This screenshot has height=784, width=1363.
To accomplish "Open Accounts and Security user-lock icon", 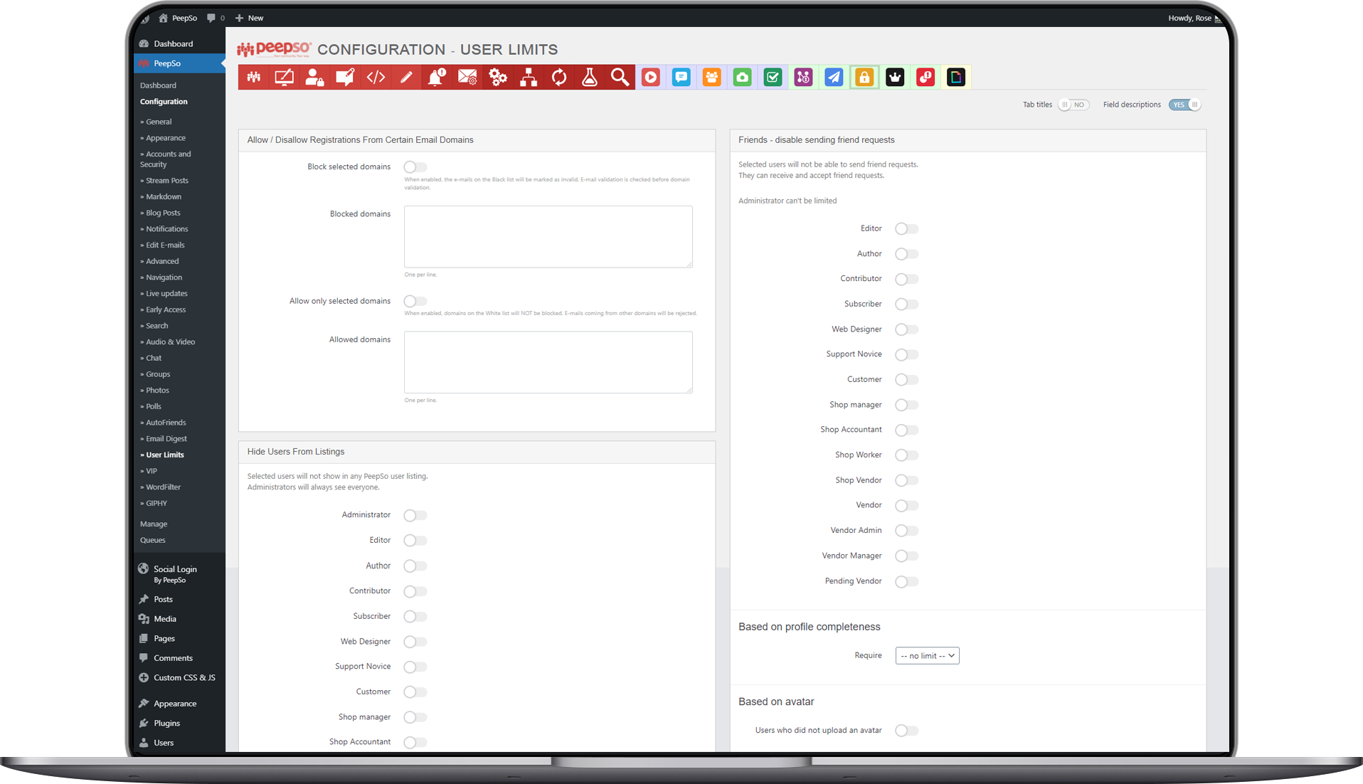I will point(314,77).
